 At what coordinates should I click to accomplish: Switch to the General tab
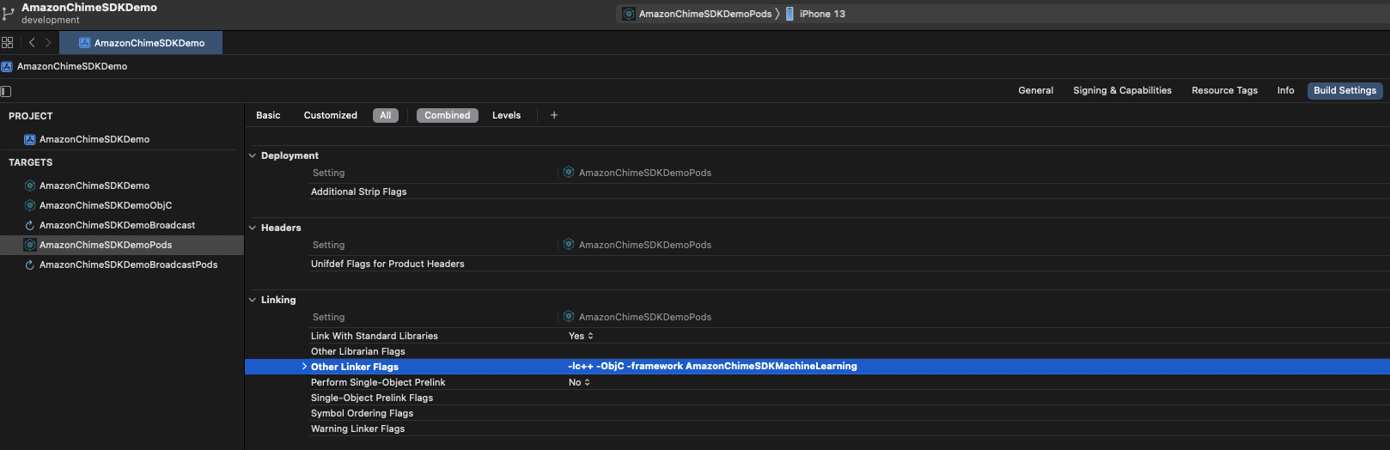pyautogui.click(x=1035, y=90)
